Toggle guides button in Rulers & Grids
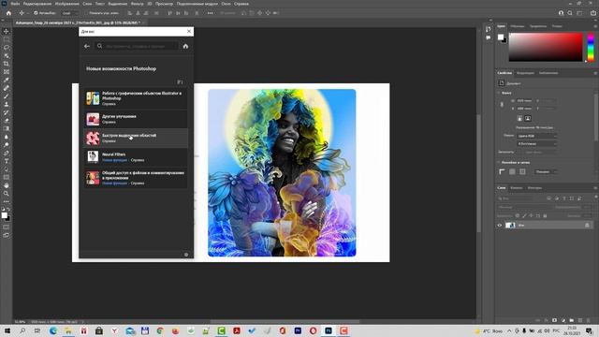 (522, 172)
